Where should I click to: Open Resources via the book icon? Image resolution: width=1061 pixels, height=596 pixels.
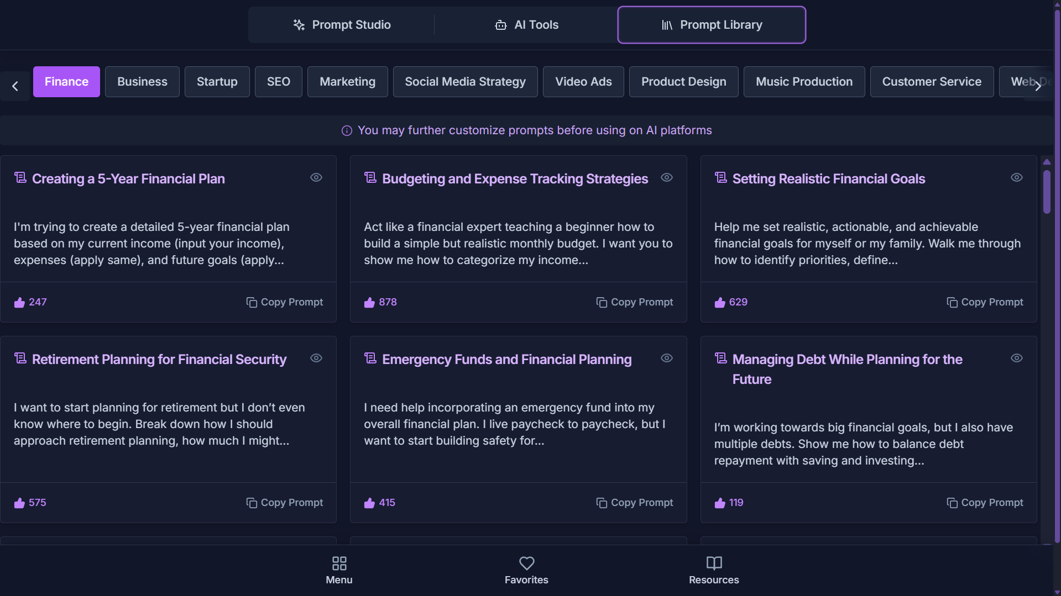714,563
